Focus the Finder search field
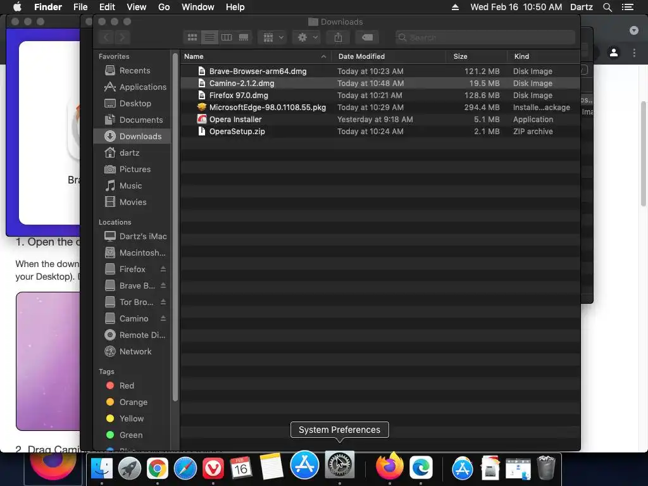 [485, 37]
